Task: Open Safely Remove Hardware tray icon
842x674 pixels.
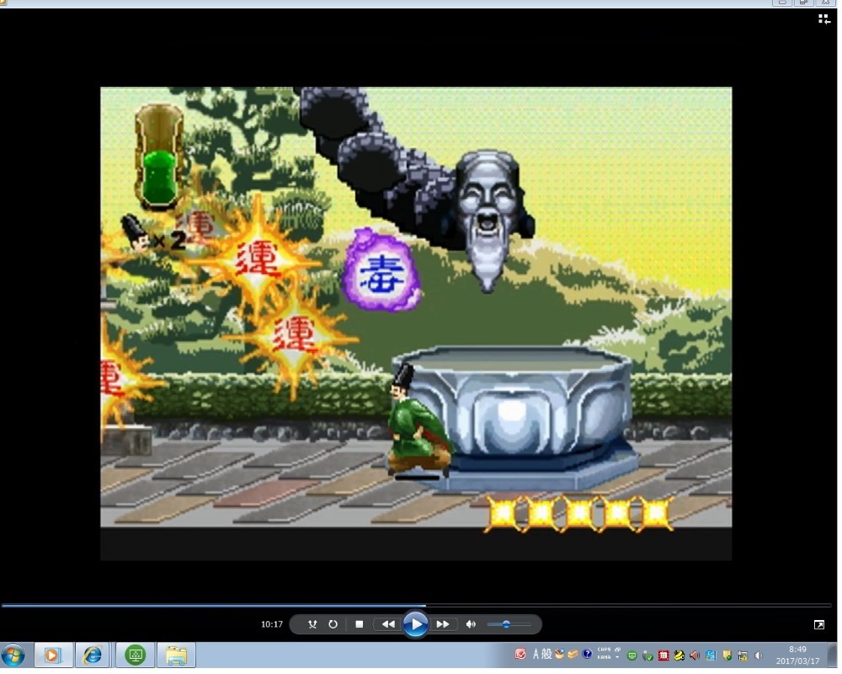Action: [x=647, y=655]
